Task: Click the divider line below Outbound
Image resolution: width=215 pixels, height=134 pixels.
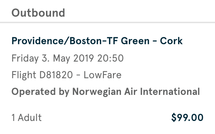Action: (107, 22)
